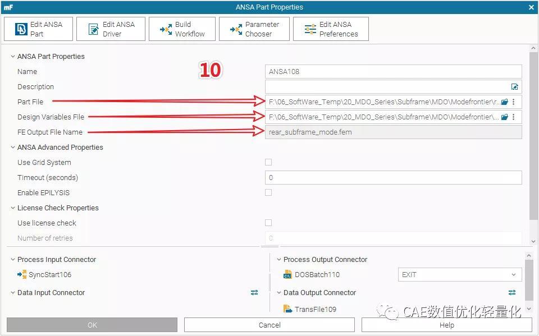Click the properties panel scrollbar up arrow
The height and width of the screenshot is (336, 539).
coord(533,48)
